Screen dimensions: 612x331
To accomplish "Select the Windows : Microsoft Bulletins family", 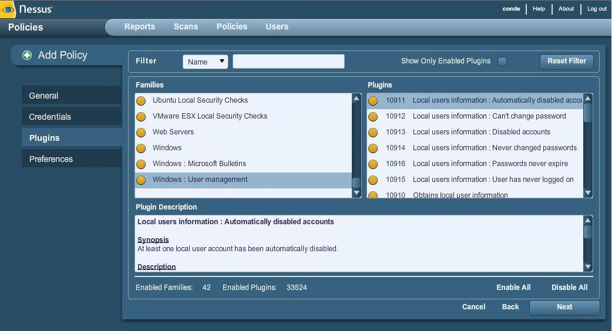I will coord(200,164).
